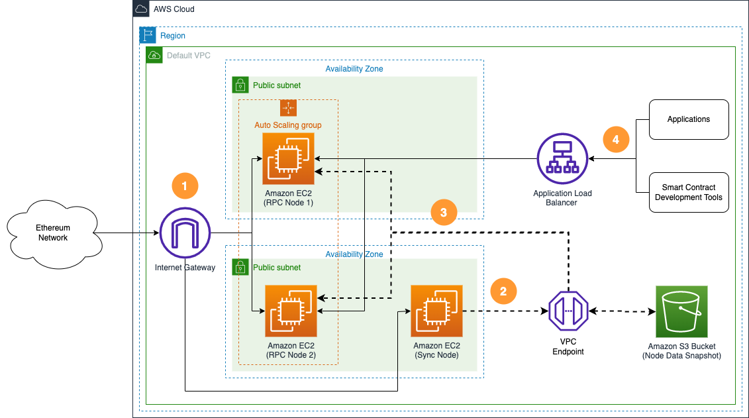The height and width of the screenshot is (418, 749).
Task: Select the EC2 RPC Node 2 icon
Action: pos(291,311)
